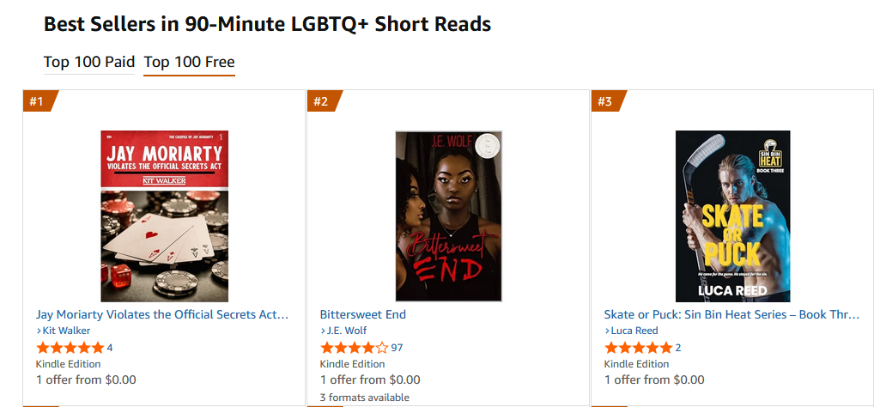This screenshot has width=874, height=407.
Task: Open Jay Moriarty Violates the Official Secrets Act title
Action: click(x=162, y=314)
